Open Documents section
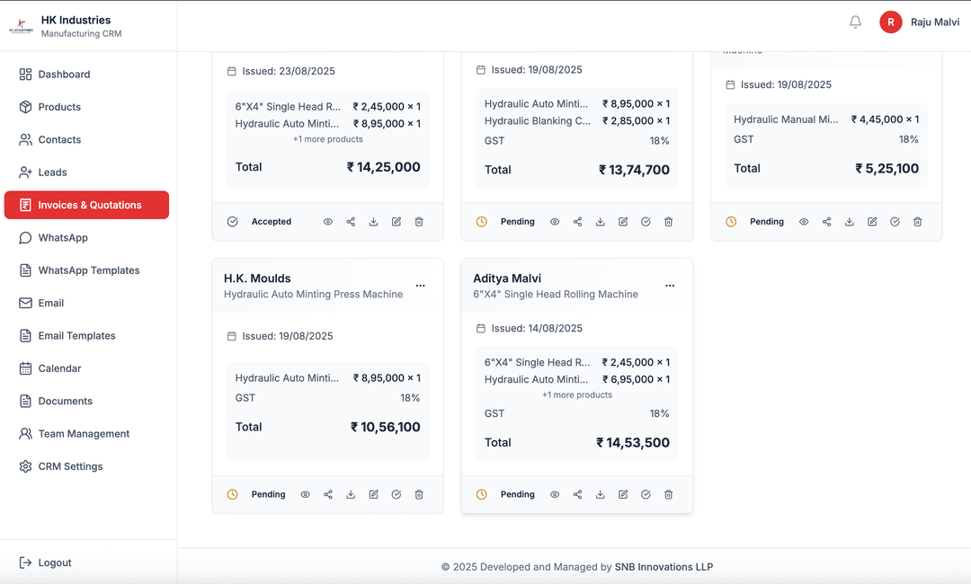Image resolution: width=971 pixels, height=584 pixels. pos(86,401)
